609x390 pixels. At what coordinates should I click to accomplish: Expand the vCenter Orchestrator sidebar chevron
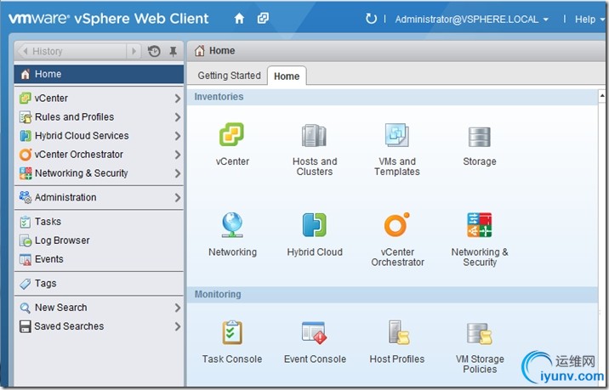178,155
